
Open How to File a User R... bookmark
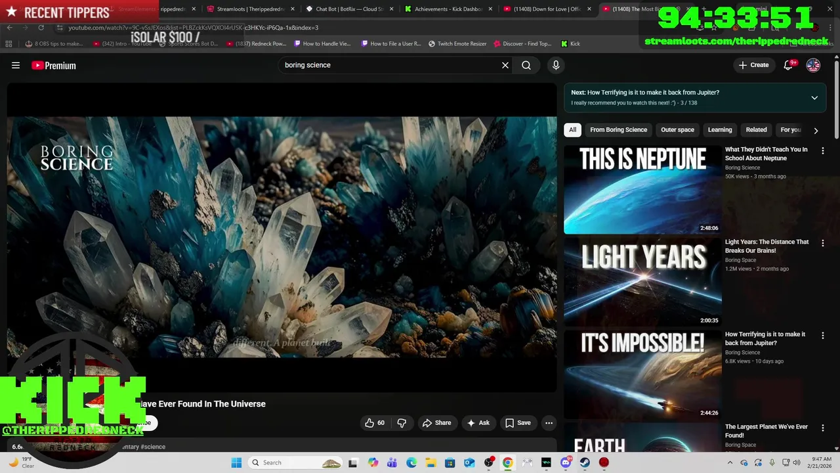click(390, 44)
